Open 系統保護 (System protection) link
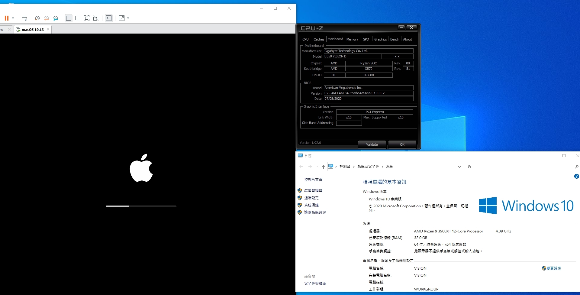The width and height of the screenshot is (580, 295). (311, 205)
